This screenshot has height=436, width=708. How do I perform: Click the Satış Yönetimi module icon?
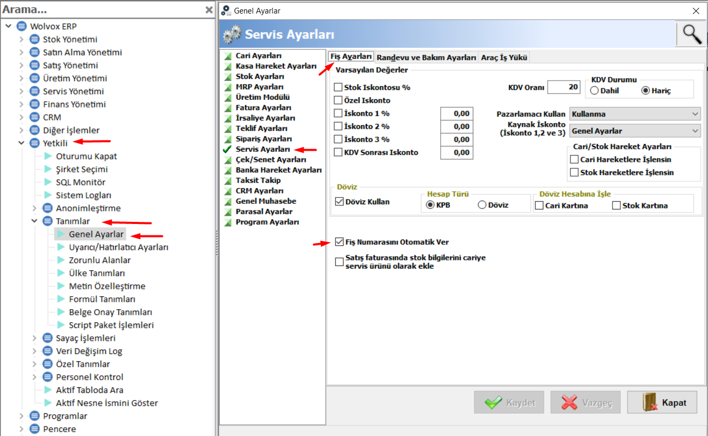click(x=35, y=65)
